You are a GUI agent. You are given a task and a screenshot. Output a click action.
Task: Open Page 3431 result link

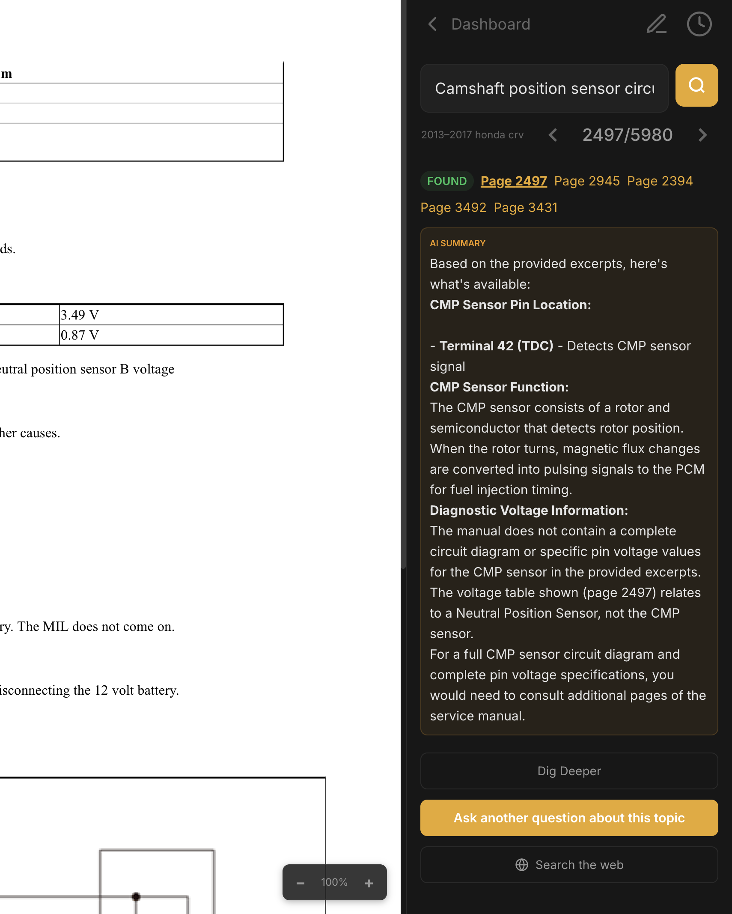tap(526, 208)
